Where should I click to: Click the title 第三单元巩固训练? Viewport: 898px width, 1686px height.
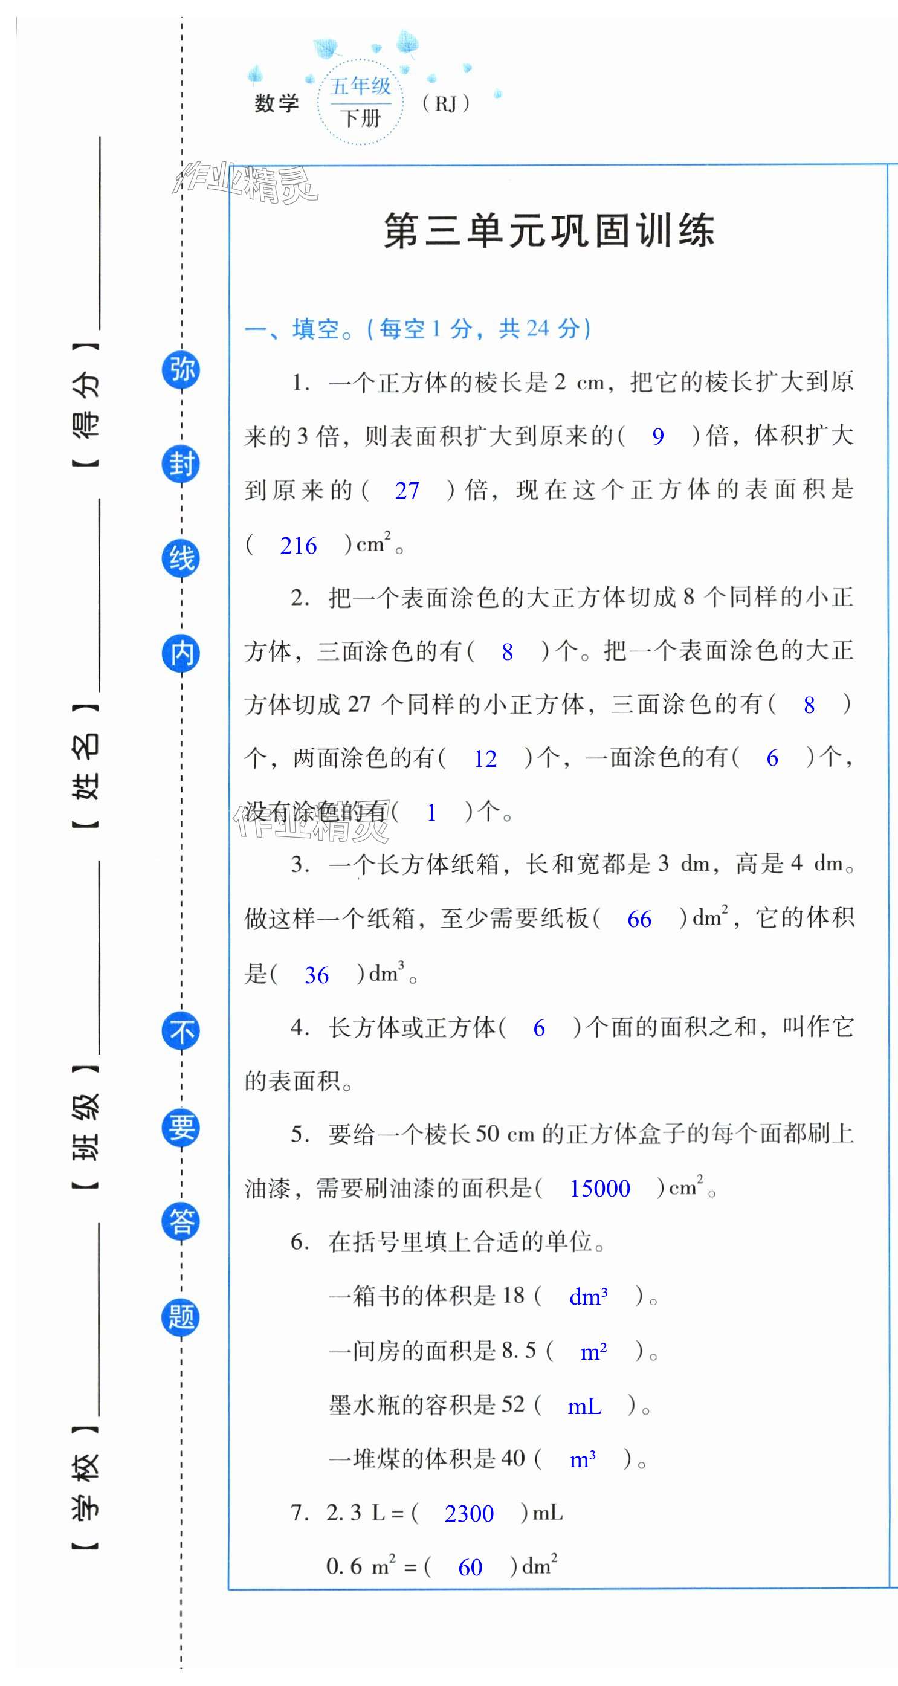(549, 230)
